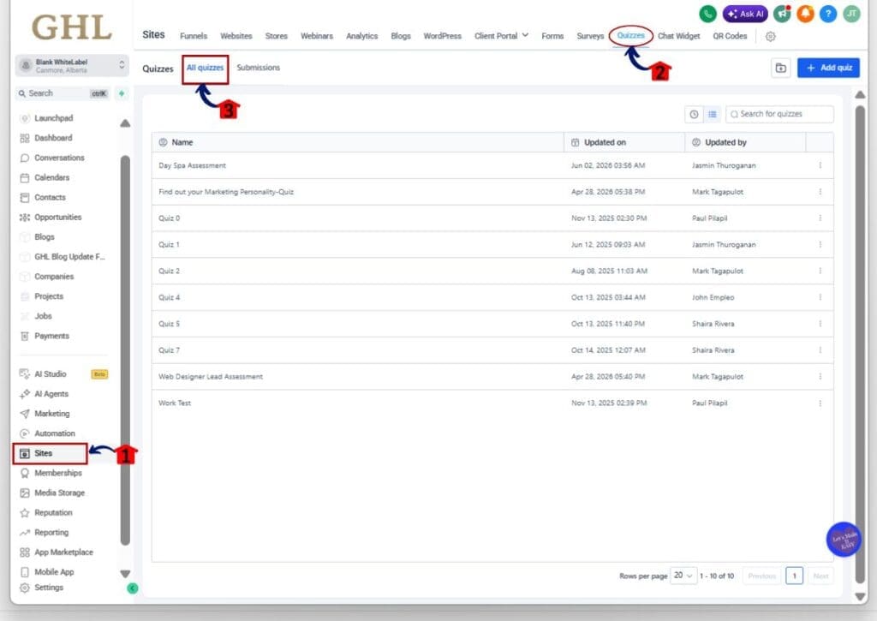Open Sites settings gear icon
This screenshot has height=621, width=877.
[770, 36]
